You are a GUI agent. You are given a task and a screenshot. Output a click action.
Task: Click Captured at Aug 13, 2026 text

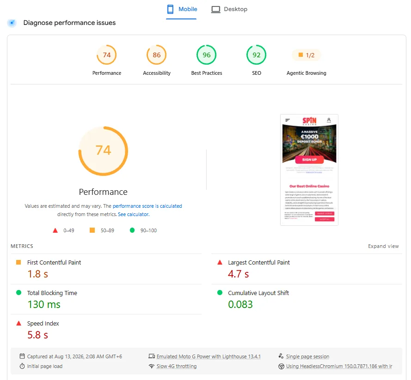pyautogui.click(x=74, y=356)
